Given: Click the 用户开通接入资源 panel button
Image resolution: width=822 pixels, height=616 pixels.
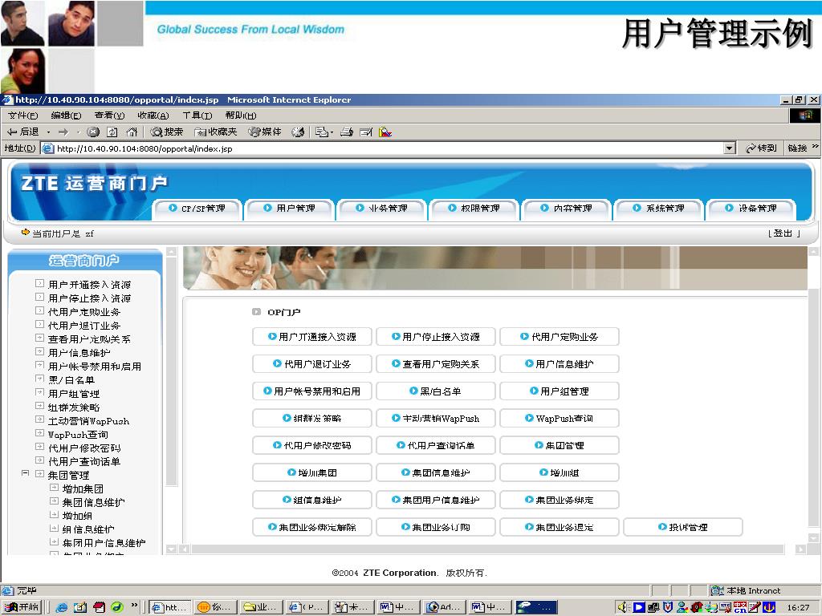Looking at the screenshot, I should 312,337.
